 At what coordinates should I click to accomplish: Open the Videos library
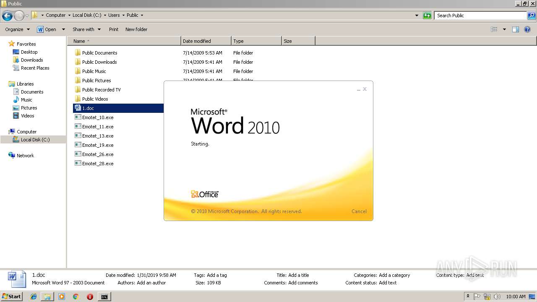coord(27,116)
